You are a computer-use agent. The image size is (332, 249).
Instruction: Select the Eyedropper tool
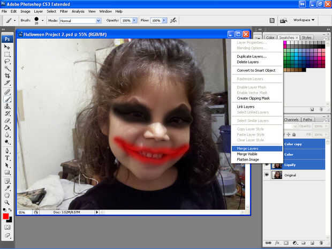coord(7,188)
